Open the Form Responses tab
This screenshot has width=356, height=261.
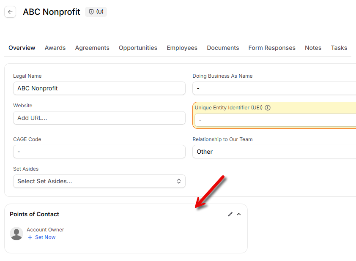click(272, 48)
